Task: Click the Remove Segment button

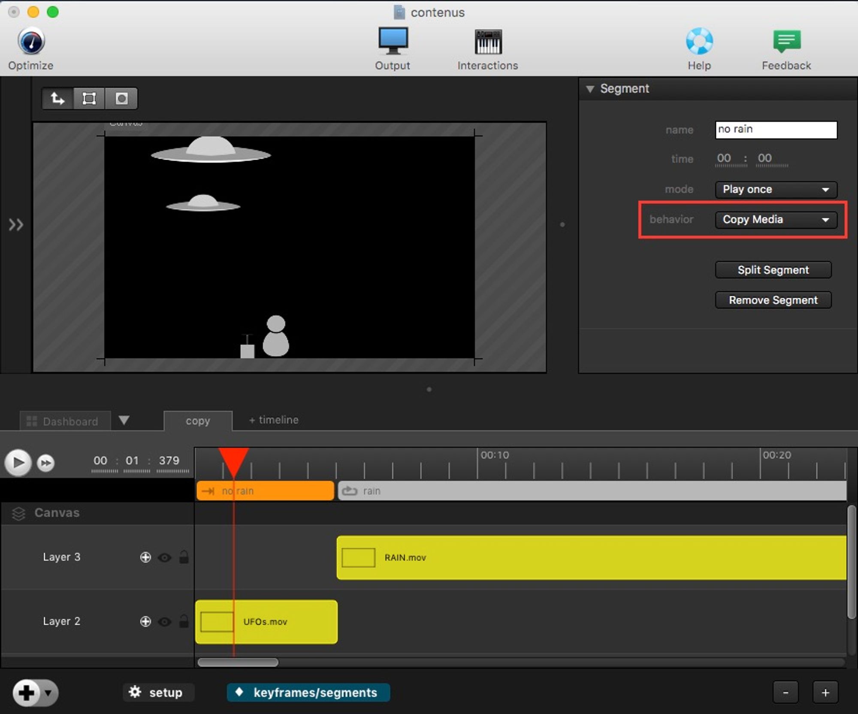Action: click(x=773, y=300)
